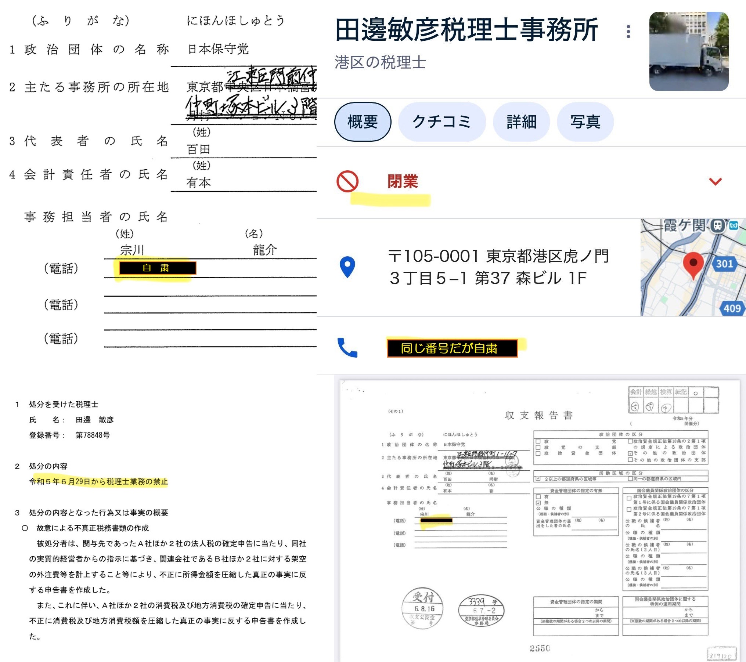Click 日本保守党 in the top form
This screenshot has height=662, width=746.
(218, 49)
